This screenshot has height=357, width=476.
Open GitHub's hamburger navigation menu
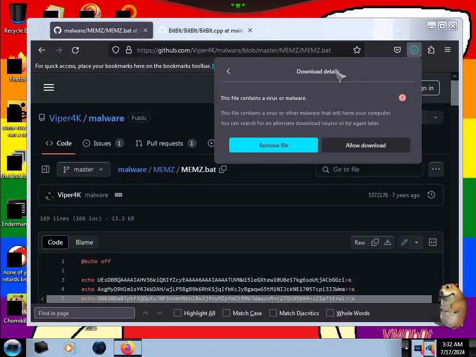click(x=48, y=88)
